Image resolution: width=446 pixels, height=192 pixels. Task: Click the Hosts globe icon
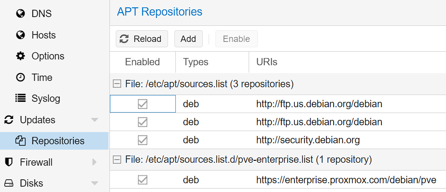tap(20, 35)
